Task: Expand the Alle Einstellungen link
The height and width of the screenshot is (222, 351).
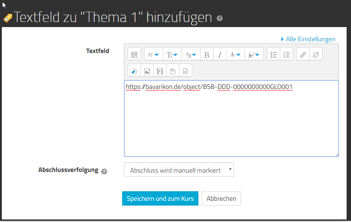Action: [308, 39]
